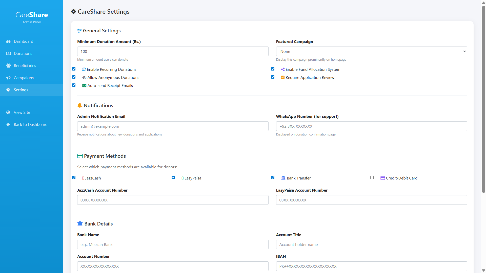Click 'Select which payment methods are available' text
486x273 pixels.
coord(127,167)
